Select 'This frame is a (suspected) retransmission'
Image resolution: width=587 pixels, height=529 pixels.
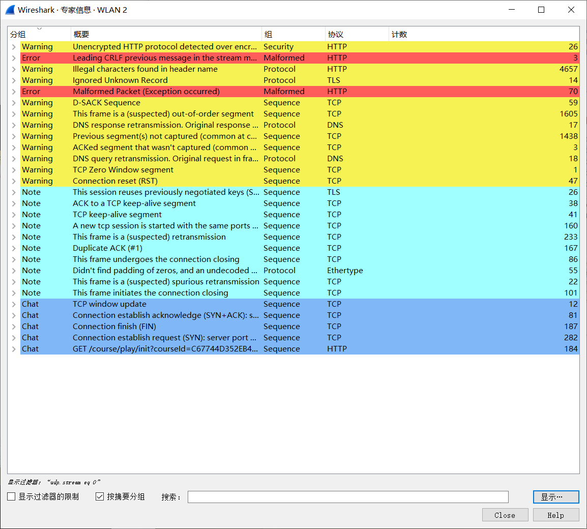(149, 237)
